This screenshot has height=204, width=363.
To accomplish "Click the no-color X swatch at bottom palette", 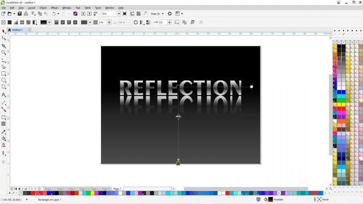I will click(x=21, y=193).
